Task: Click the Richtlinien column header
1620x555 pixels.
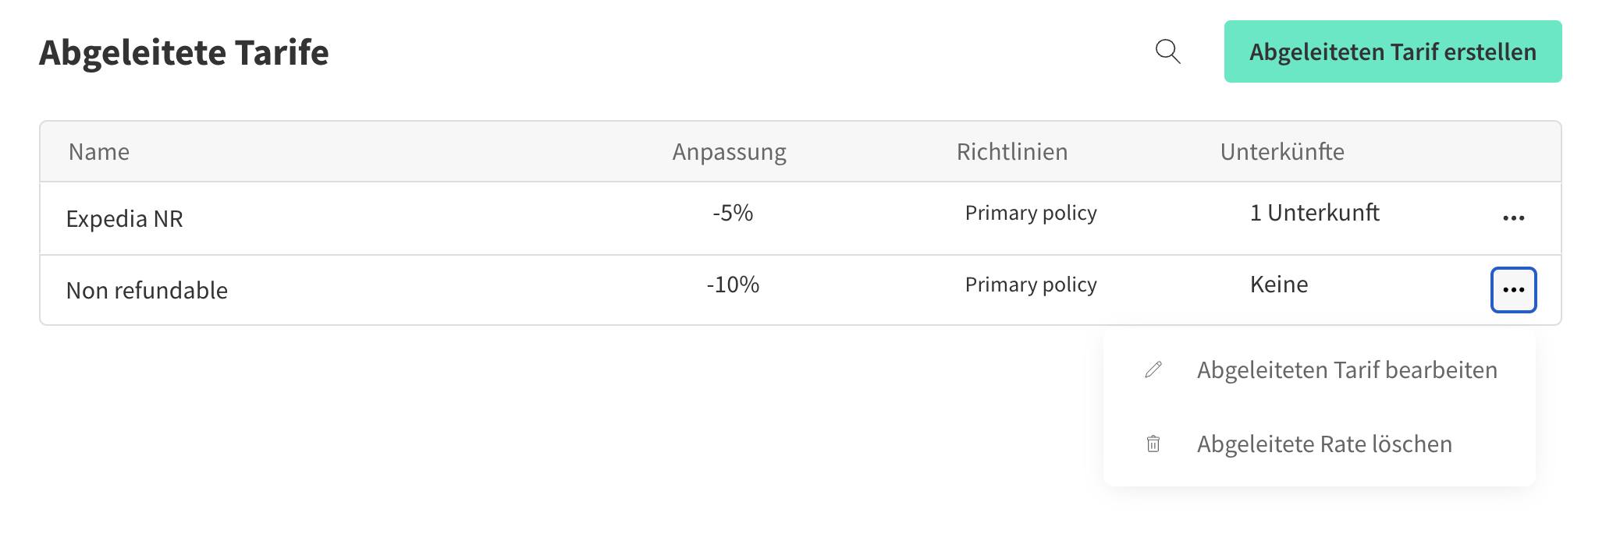Action: [1012, 152]
